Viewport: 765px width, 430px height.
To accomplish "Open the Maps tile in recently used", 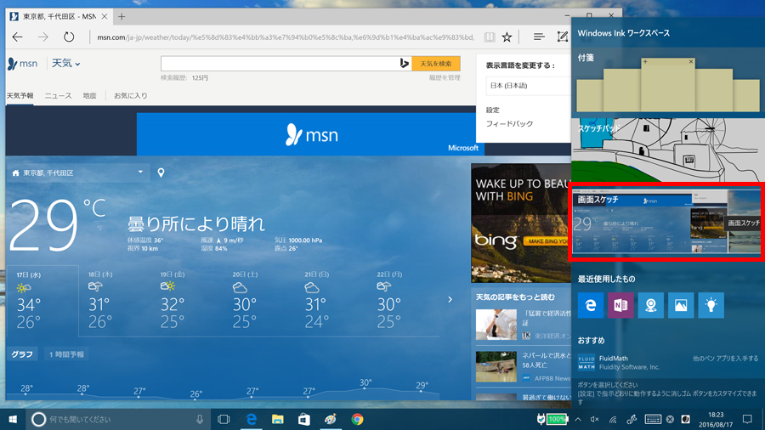I will (x=651, y=306).
